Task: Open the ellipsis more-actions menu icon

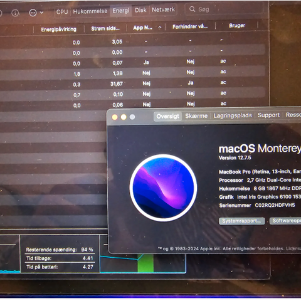Action: coord(33,13)
